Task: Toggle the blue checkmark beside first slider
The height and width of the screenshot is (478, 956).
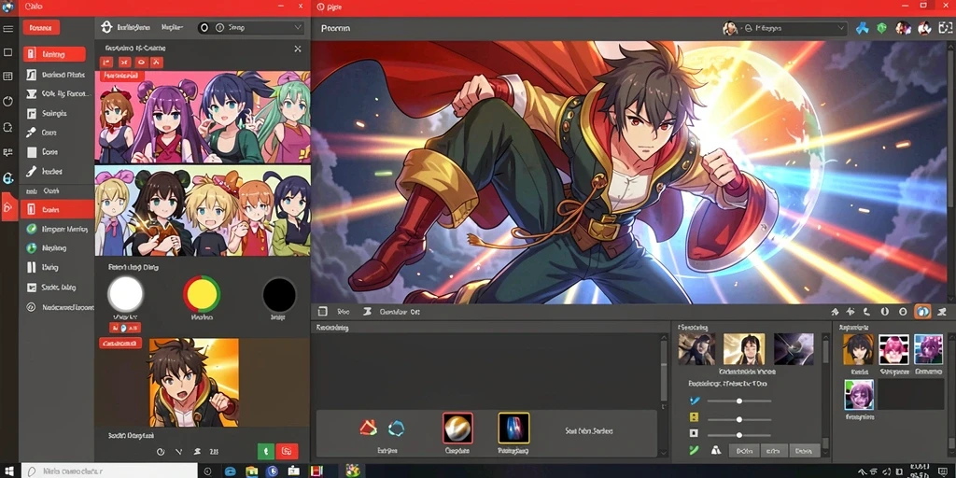Action: click(694, 401)
